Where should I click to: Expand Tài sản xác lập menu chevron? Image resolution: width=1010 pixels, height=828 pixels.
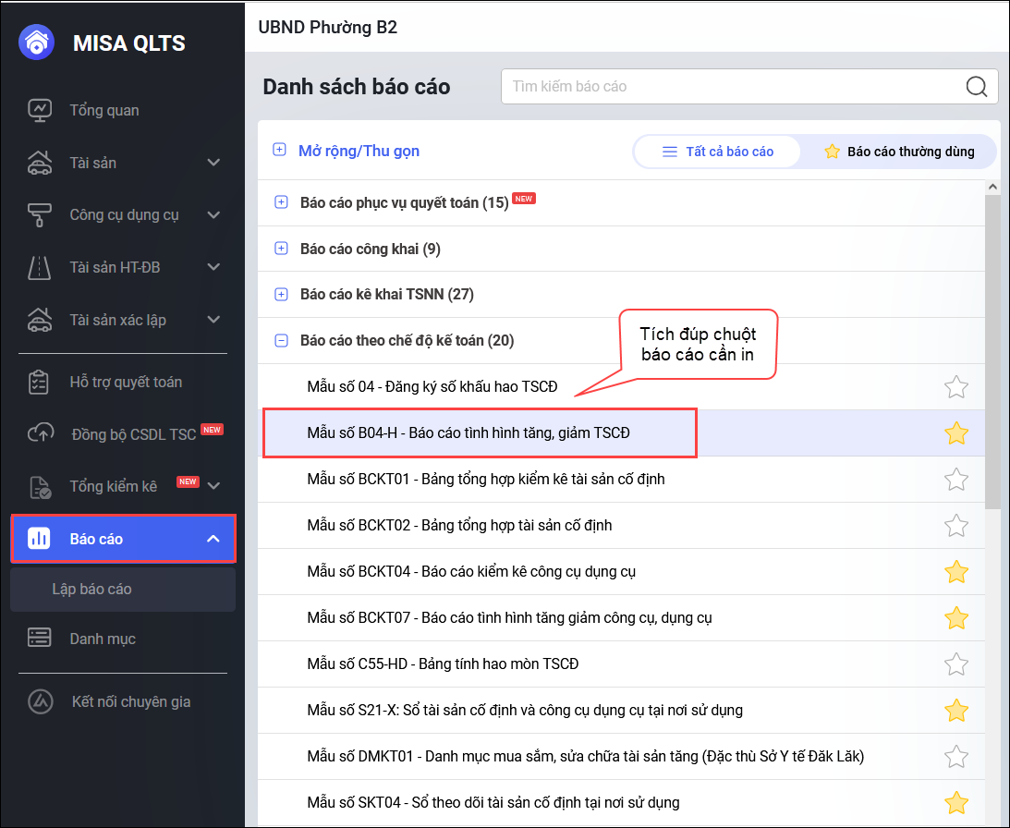[213, 319]
